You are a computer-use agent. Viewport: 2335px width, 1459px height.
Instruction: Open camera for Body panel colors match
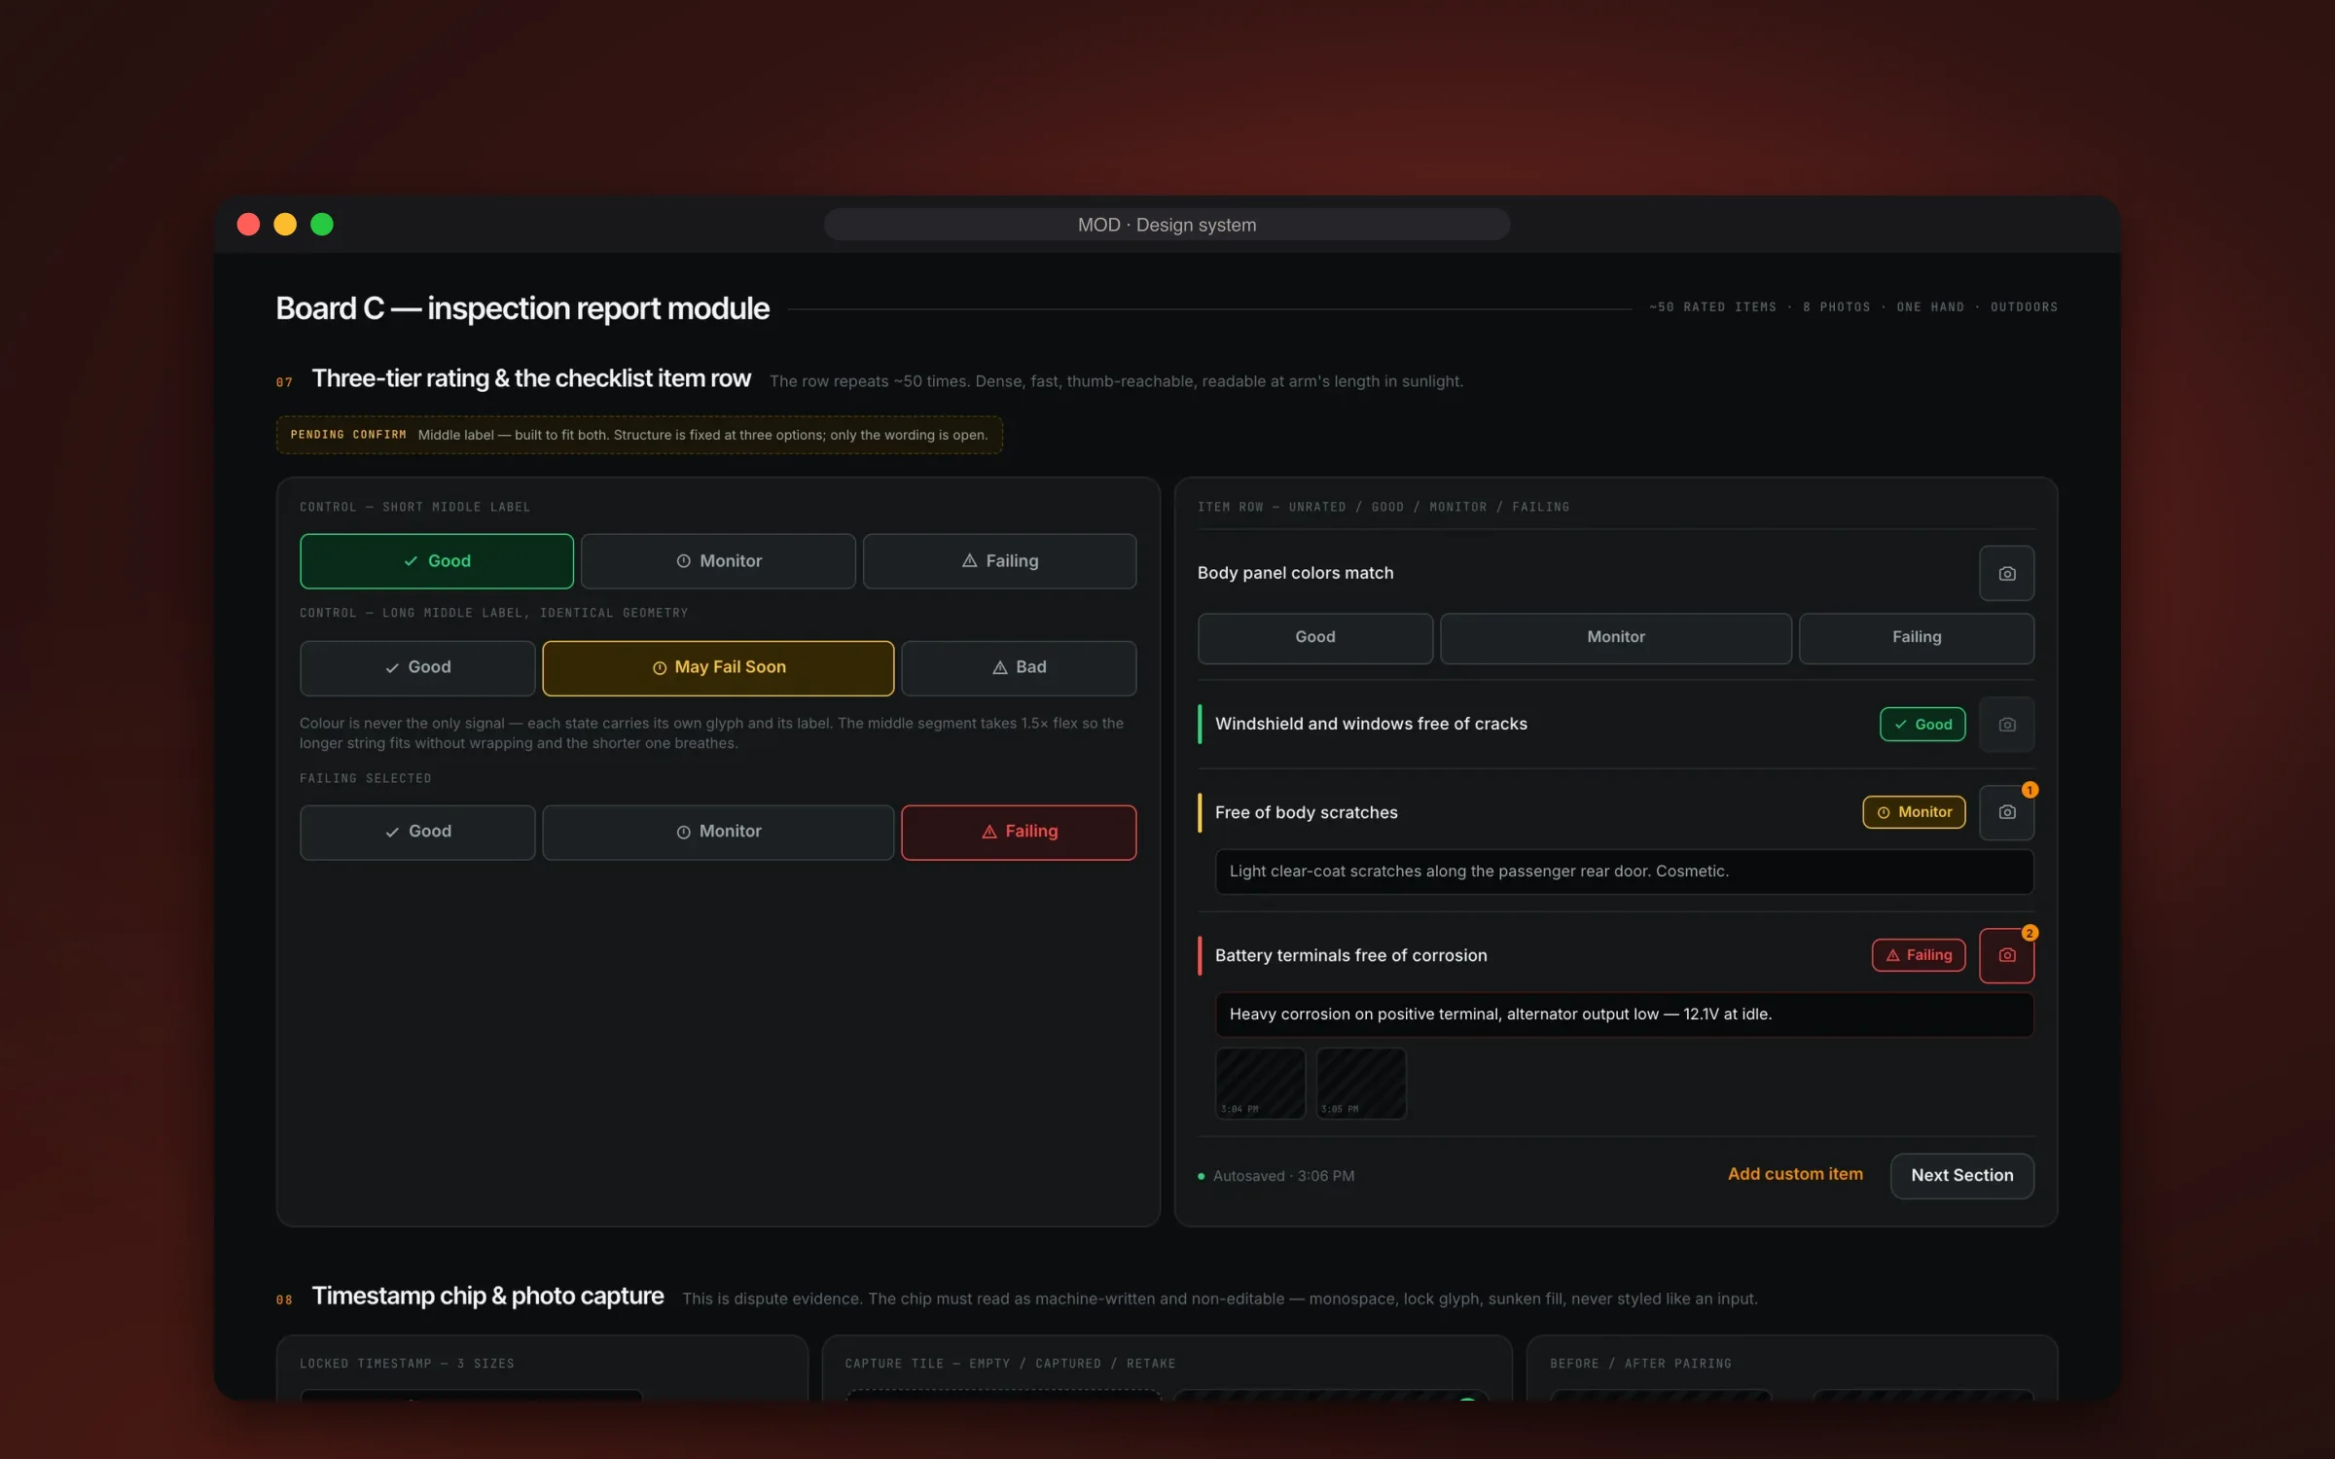pos(2006,573)
